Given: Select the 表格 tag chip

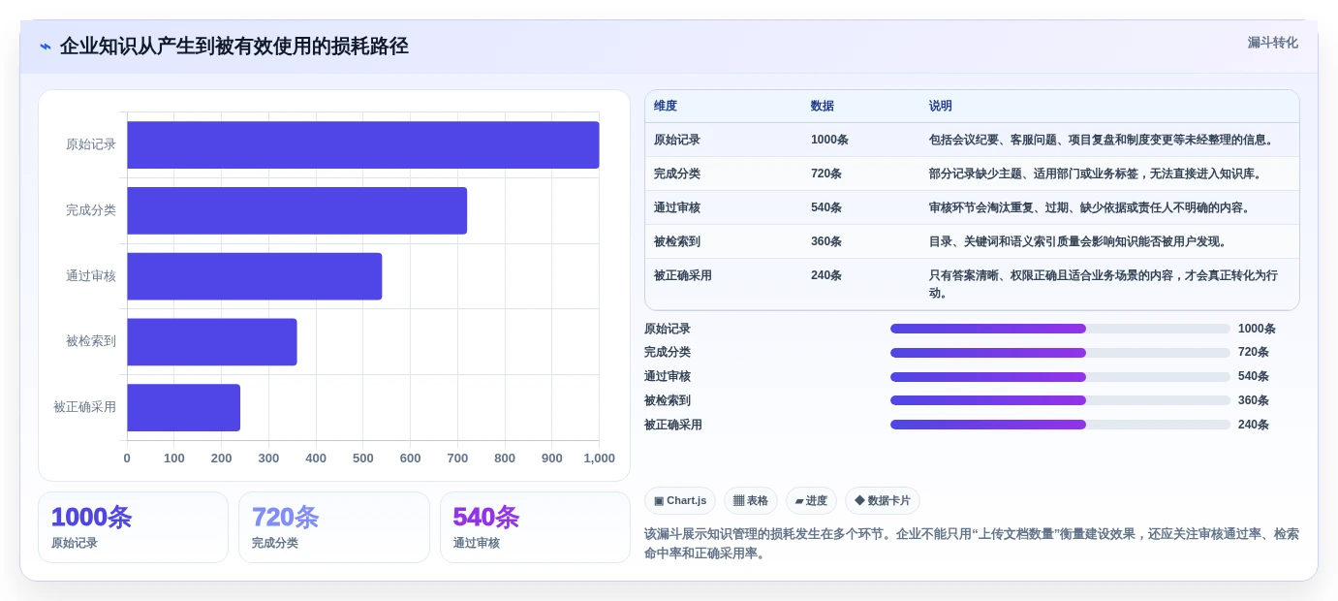Looking at the screenshot, I should click(751, 501).
